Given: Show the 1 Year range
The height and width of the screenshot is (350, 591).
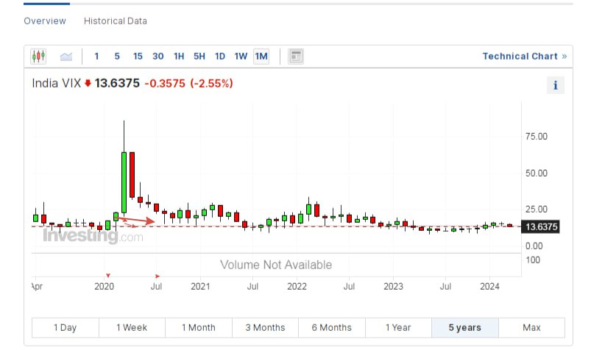Looking at the screenshot, I should 398,328.
